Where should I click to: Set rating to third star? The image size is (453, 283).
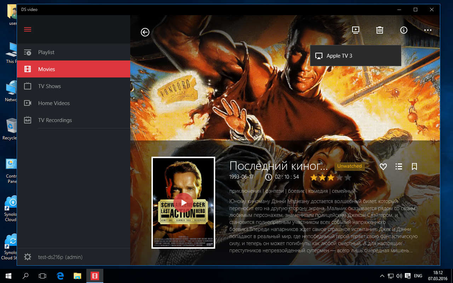pyautogui.click(x=331, y=177)
